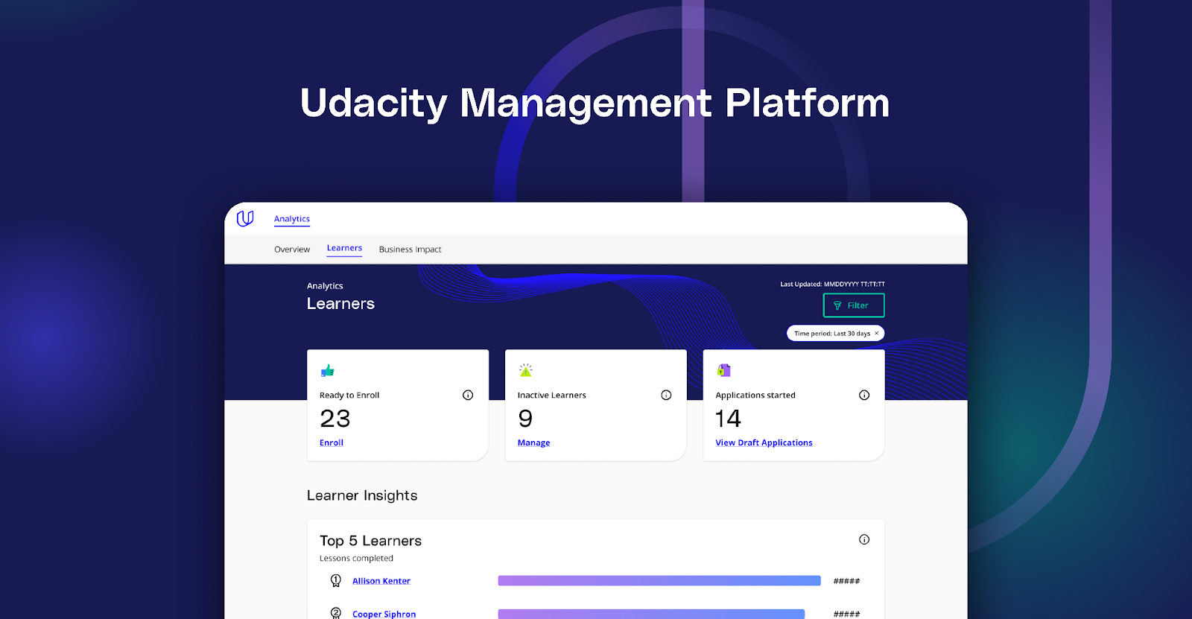
Task: Show info for Inactive Learners
Action: (x=666, y=395)
